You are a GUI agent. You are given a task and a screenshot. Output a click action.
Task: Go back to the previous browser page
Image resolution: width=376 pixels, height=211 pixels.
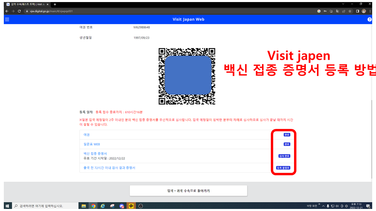(x=7, y=11)
